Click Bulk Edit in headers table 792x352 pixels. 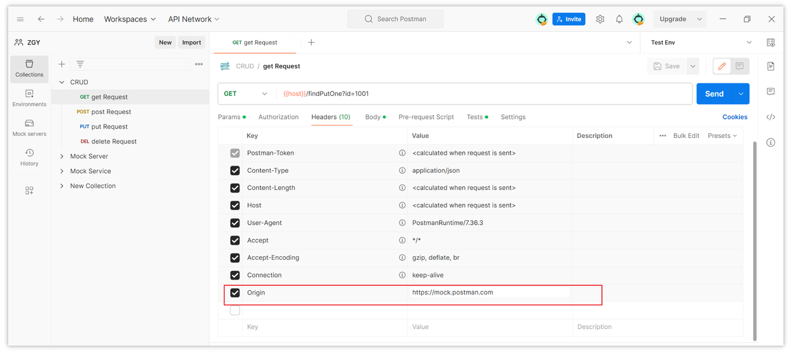(x=686, y=135)
